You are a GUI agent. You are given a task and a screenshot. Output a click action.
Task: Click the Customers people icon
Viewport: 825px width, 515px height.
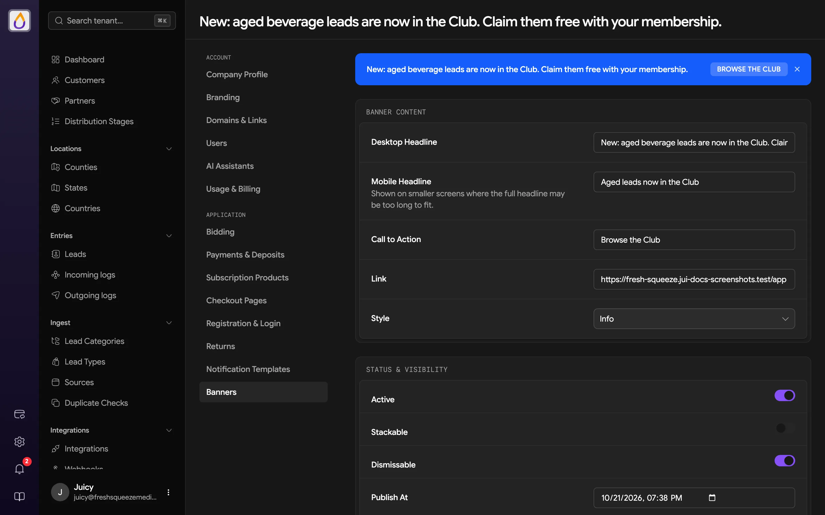pyautogui.click(x=56, y=80)
